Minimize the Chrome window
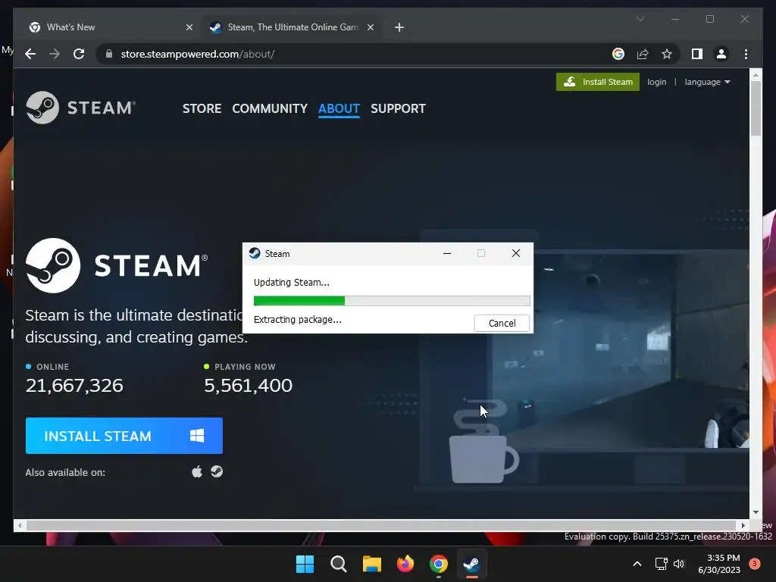 pos(675,19)
